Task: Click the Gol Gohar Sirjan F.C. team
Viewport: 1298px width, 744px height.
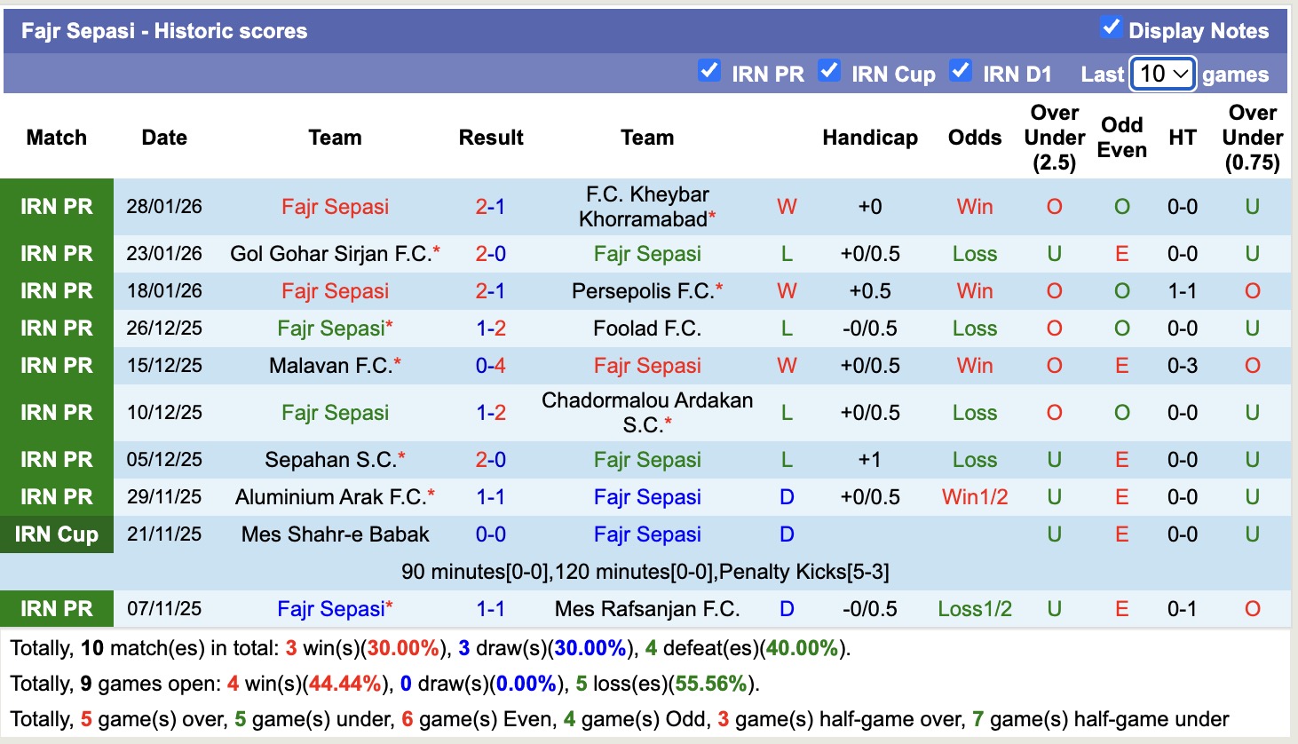Action: (x=330, y=254)
